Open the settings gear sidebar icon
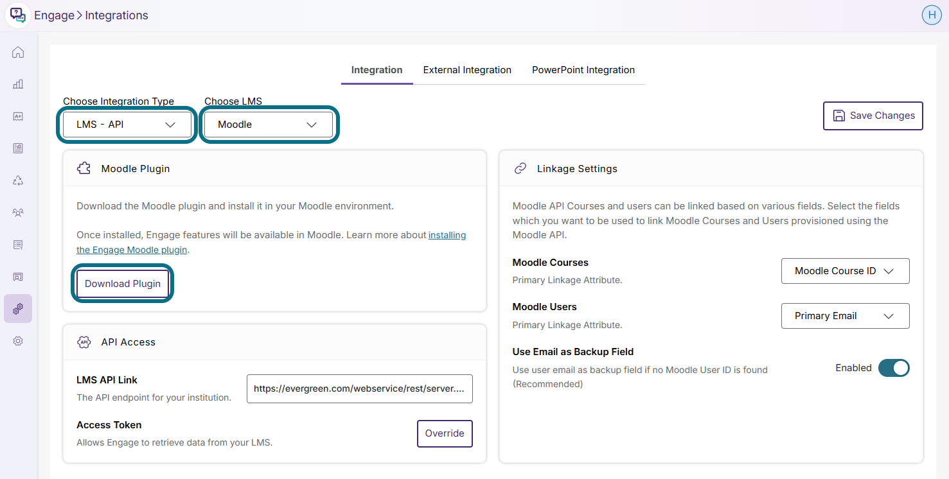This screenshot has width=949, height=479. (18, 341)
